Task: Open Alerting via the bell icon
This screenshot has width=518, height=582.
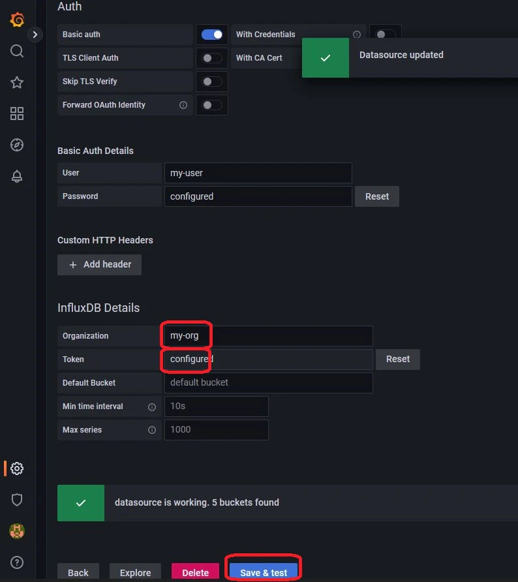Action: tap(17, 176)
